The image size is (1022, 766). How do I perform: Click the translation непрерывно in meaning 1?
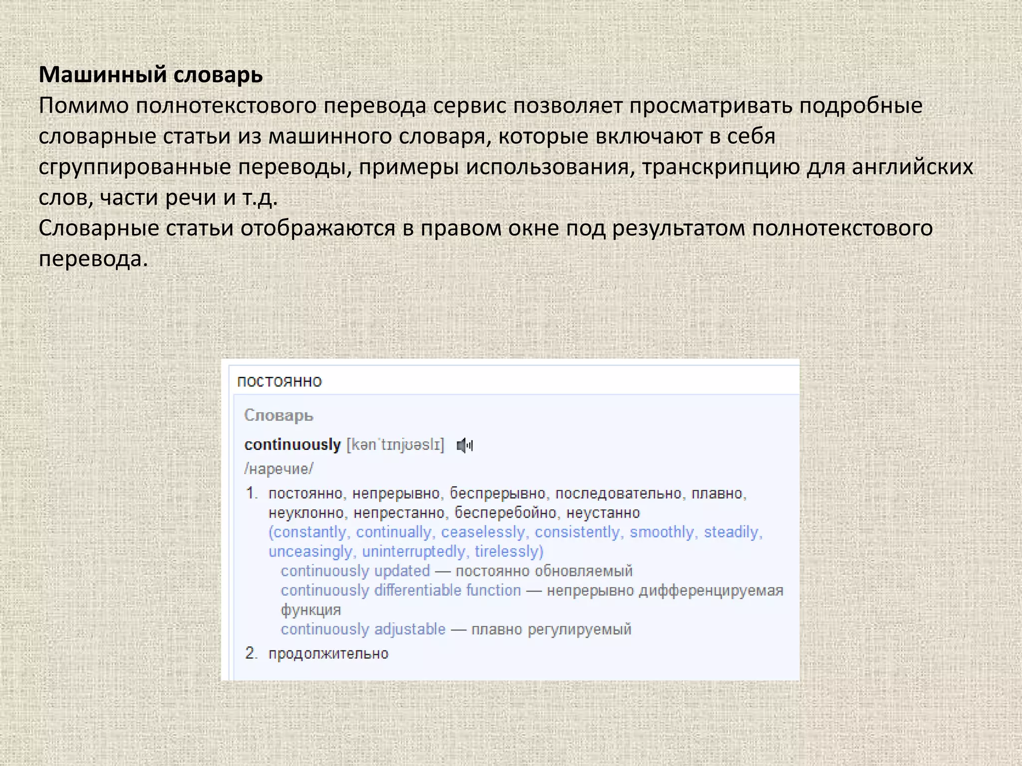(396, 493)
